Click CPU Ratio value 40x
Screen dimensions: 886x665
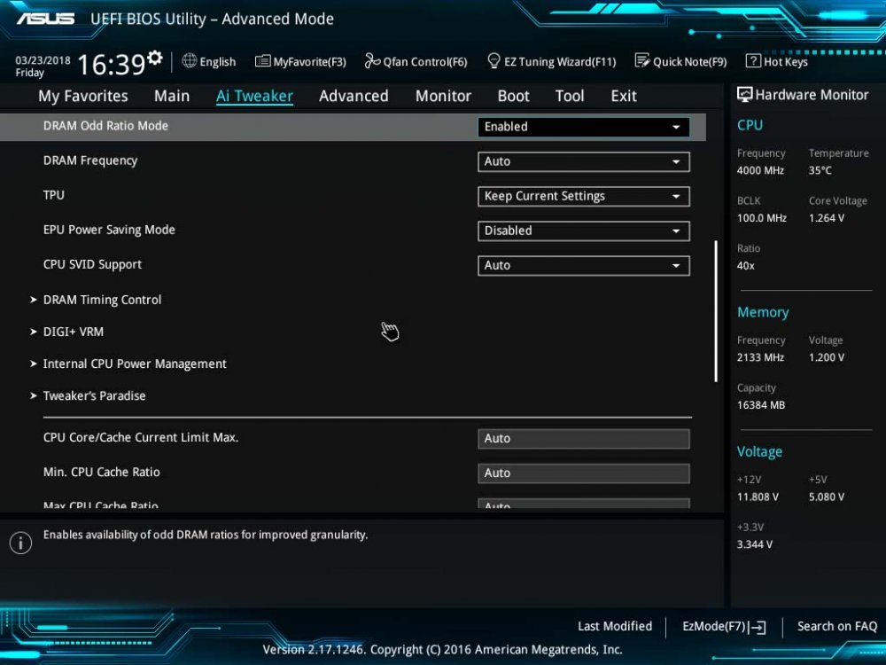[745, 265]
